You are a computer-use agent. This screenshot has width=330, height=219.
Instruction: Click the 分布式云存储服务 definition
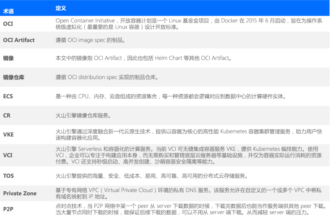(x=152, y=176)
